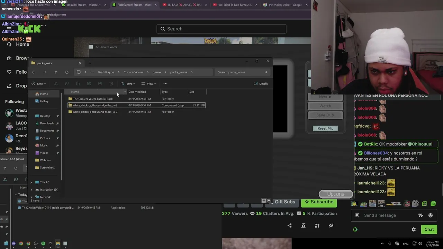443x249 pixels.
Task: Refresh the packs_voice folder view
Action: [67, 72]
